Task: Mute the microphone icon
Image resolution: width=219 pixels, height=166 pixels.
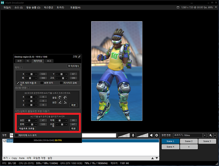Action: [133, 135]
